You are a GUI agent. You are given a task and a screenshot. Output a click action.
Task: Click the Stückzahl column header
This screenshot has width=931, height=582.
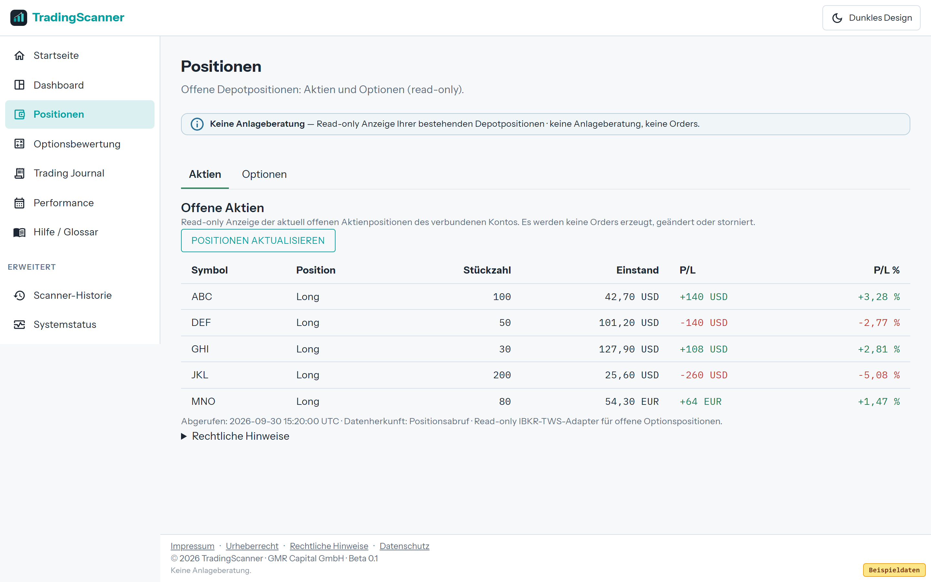(487, 270)
